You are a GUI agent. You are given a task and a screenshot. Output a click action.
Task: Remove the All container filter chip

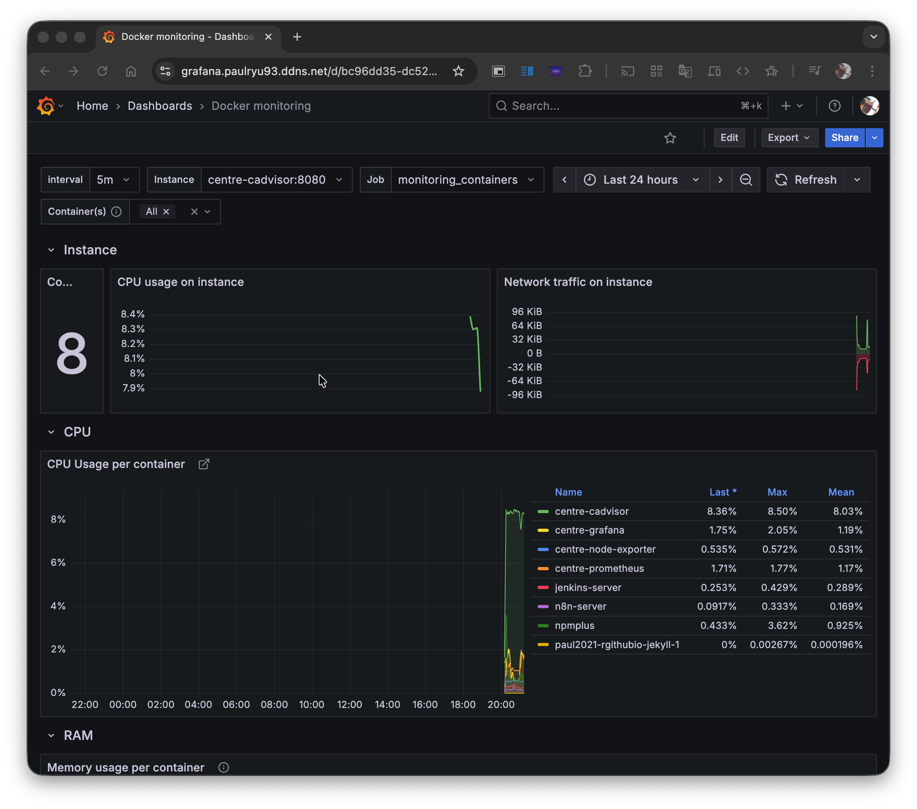tap(166, 212)
